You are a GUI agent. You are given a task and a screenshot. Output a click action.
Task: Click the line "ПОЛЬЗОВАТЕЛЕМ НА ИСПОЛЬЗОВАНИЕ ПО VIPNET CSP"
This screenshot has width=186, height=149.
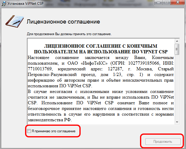(101, 52)
